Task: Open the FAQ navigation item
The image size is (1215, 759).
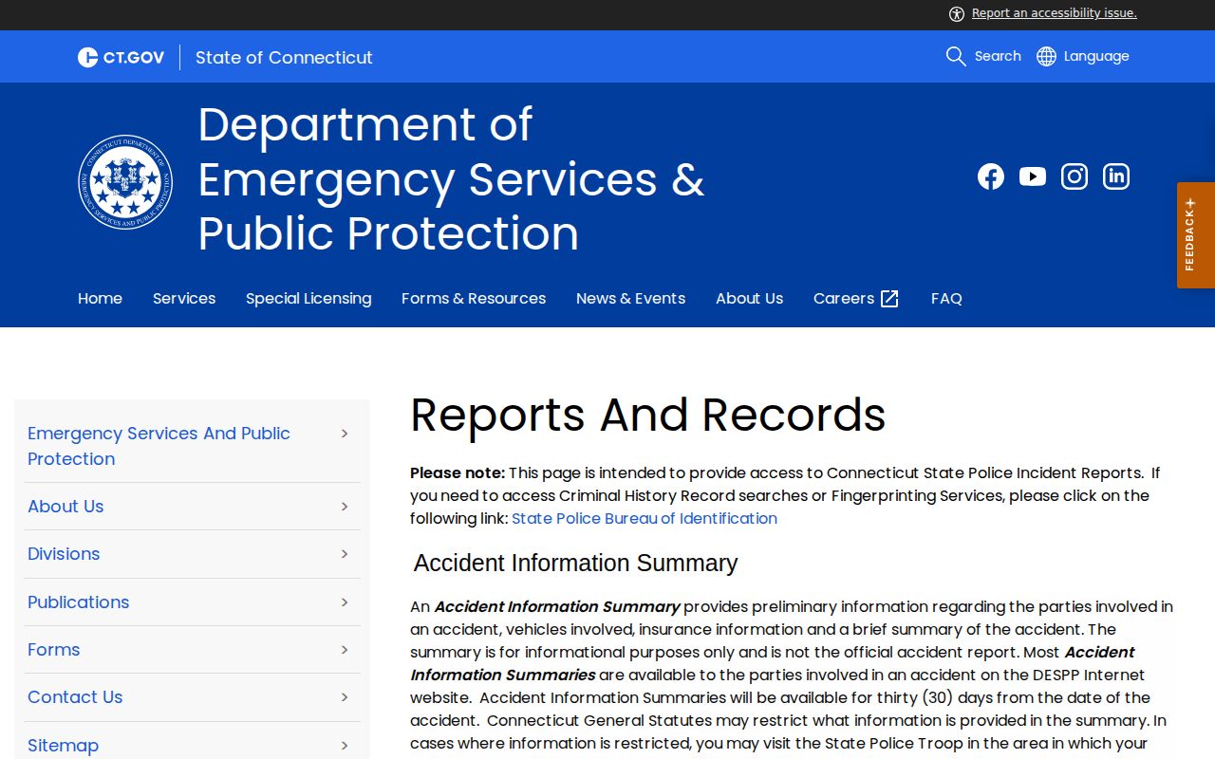Action: coord(946,298)
